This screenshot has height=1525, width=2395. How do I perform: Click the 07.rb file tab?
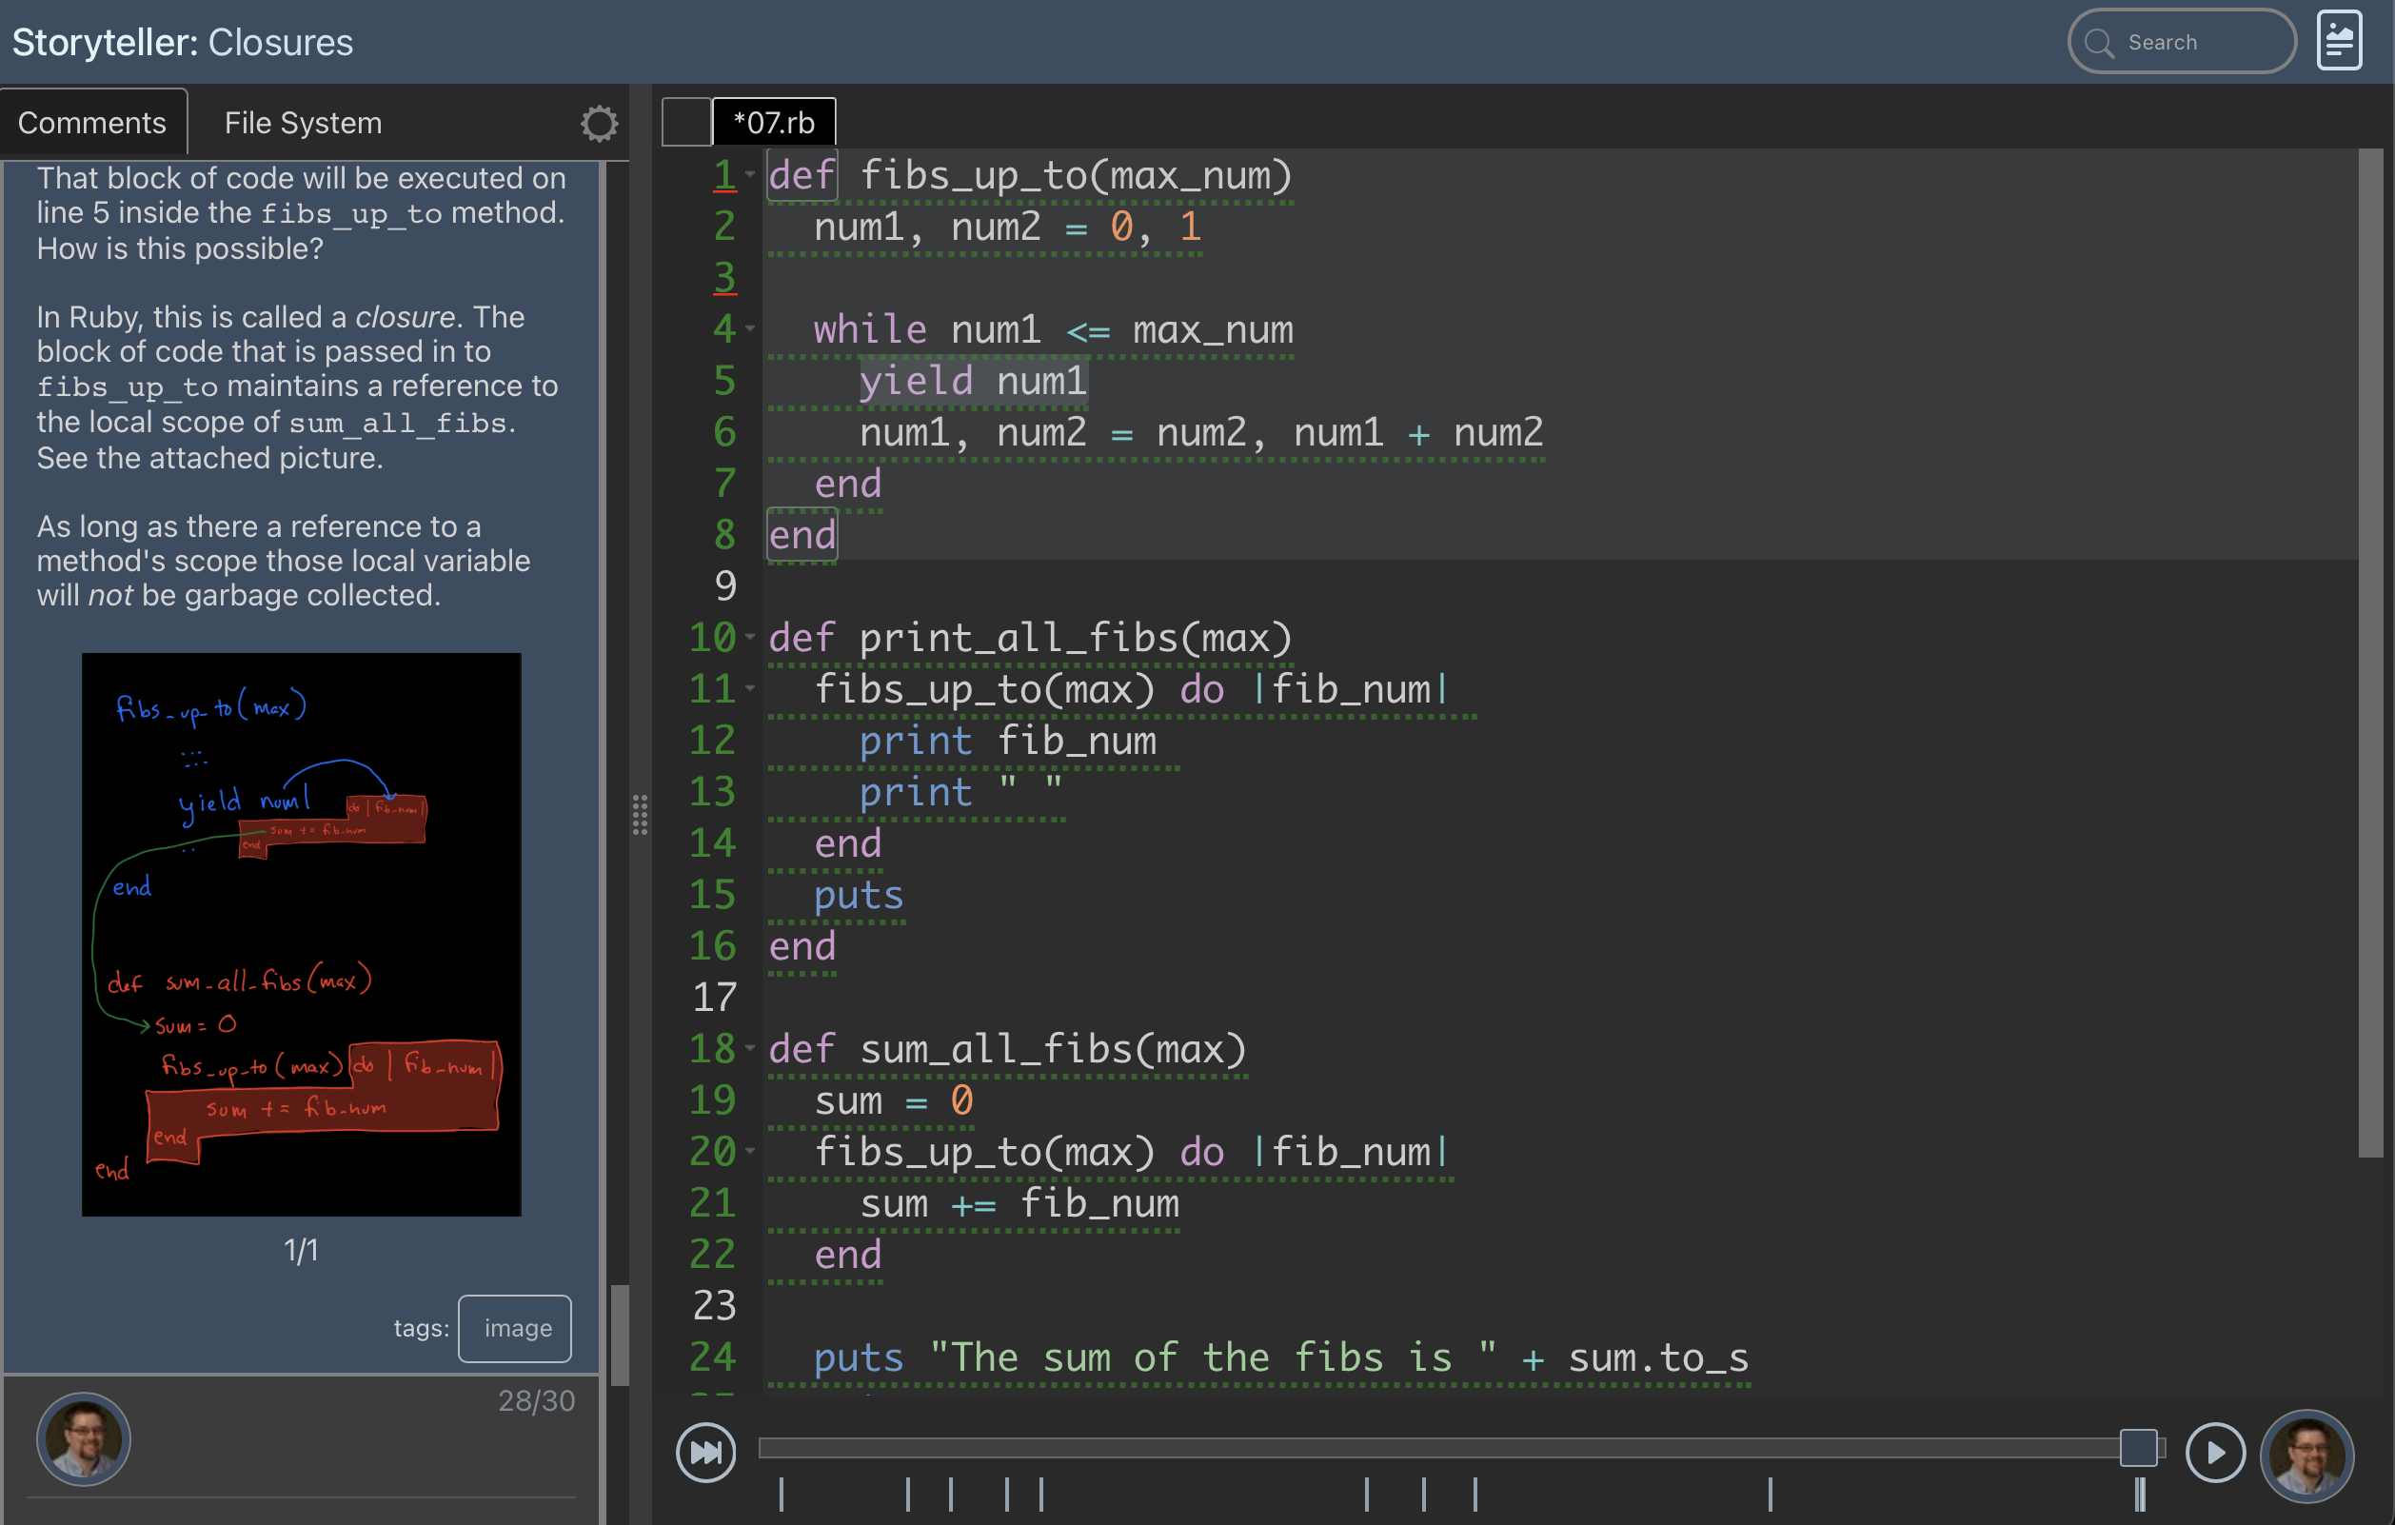pos(775,122)
